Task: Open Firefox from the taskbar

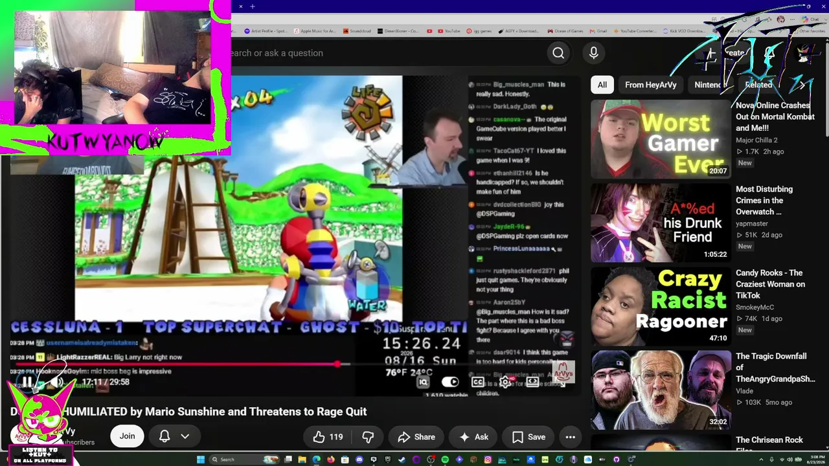Action: pos(330,460)
